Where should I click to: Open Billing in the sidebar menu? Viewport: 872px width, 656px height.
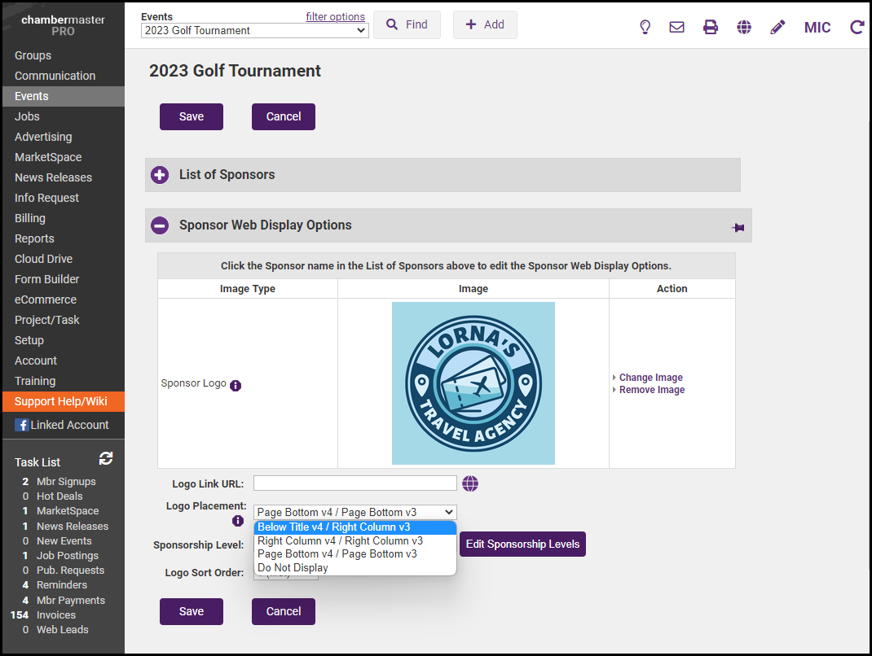30,218
